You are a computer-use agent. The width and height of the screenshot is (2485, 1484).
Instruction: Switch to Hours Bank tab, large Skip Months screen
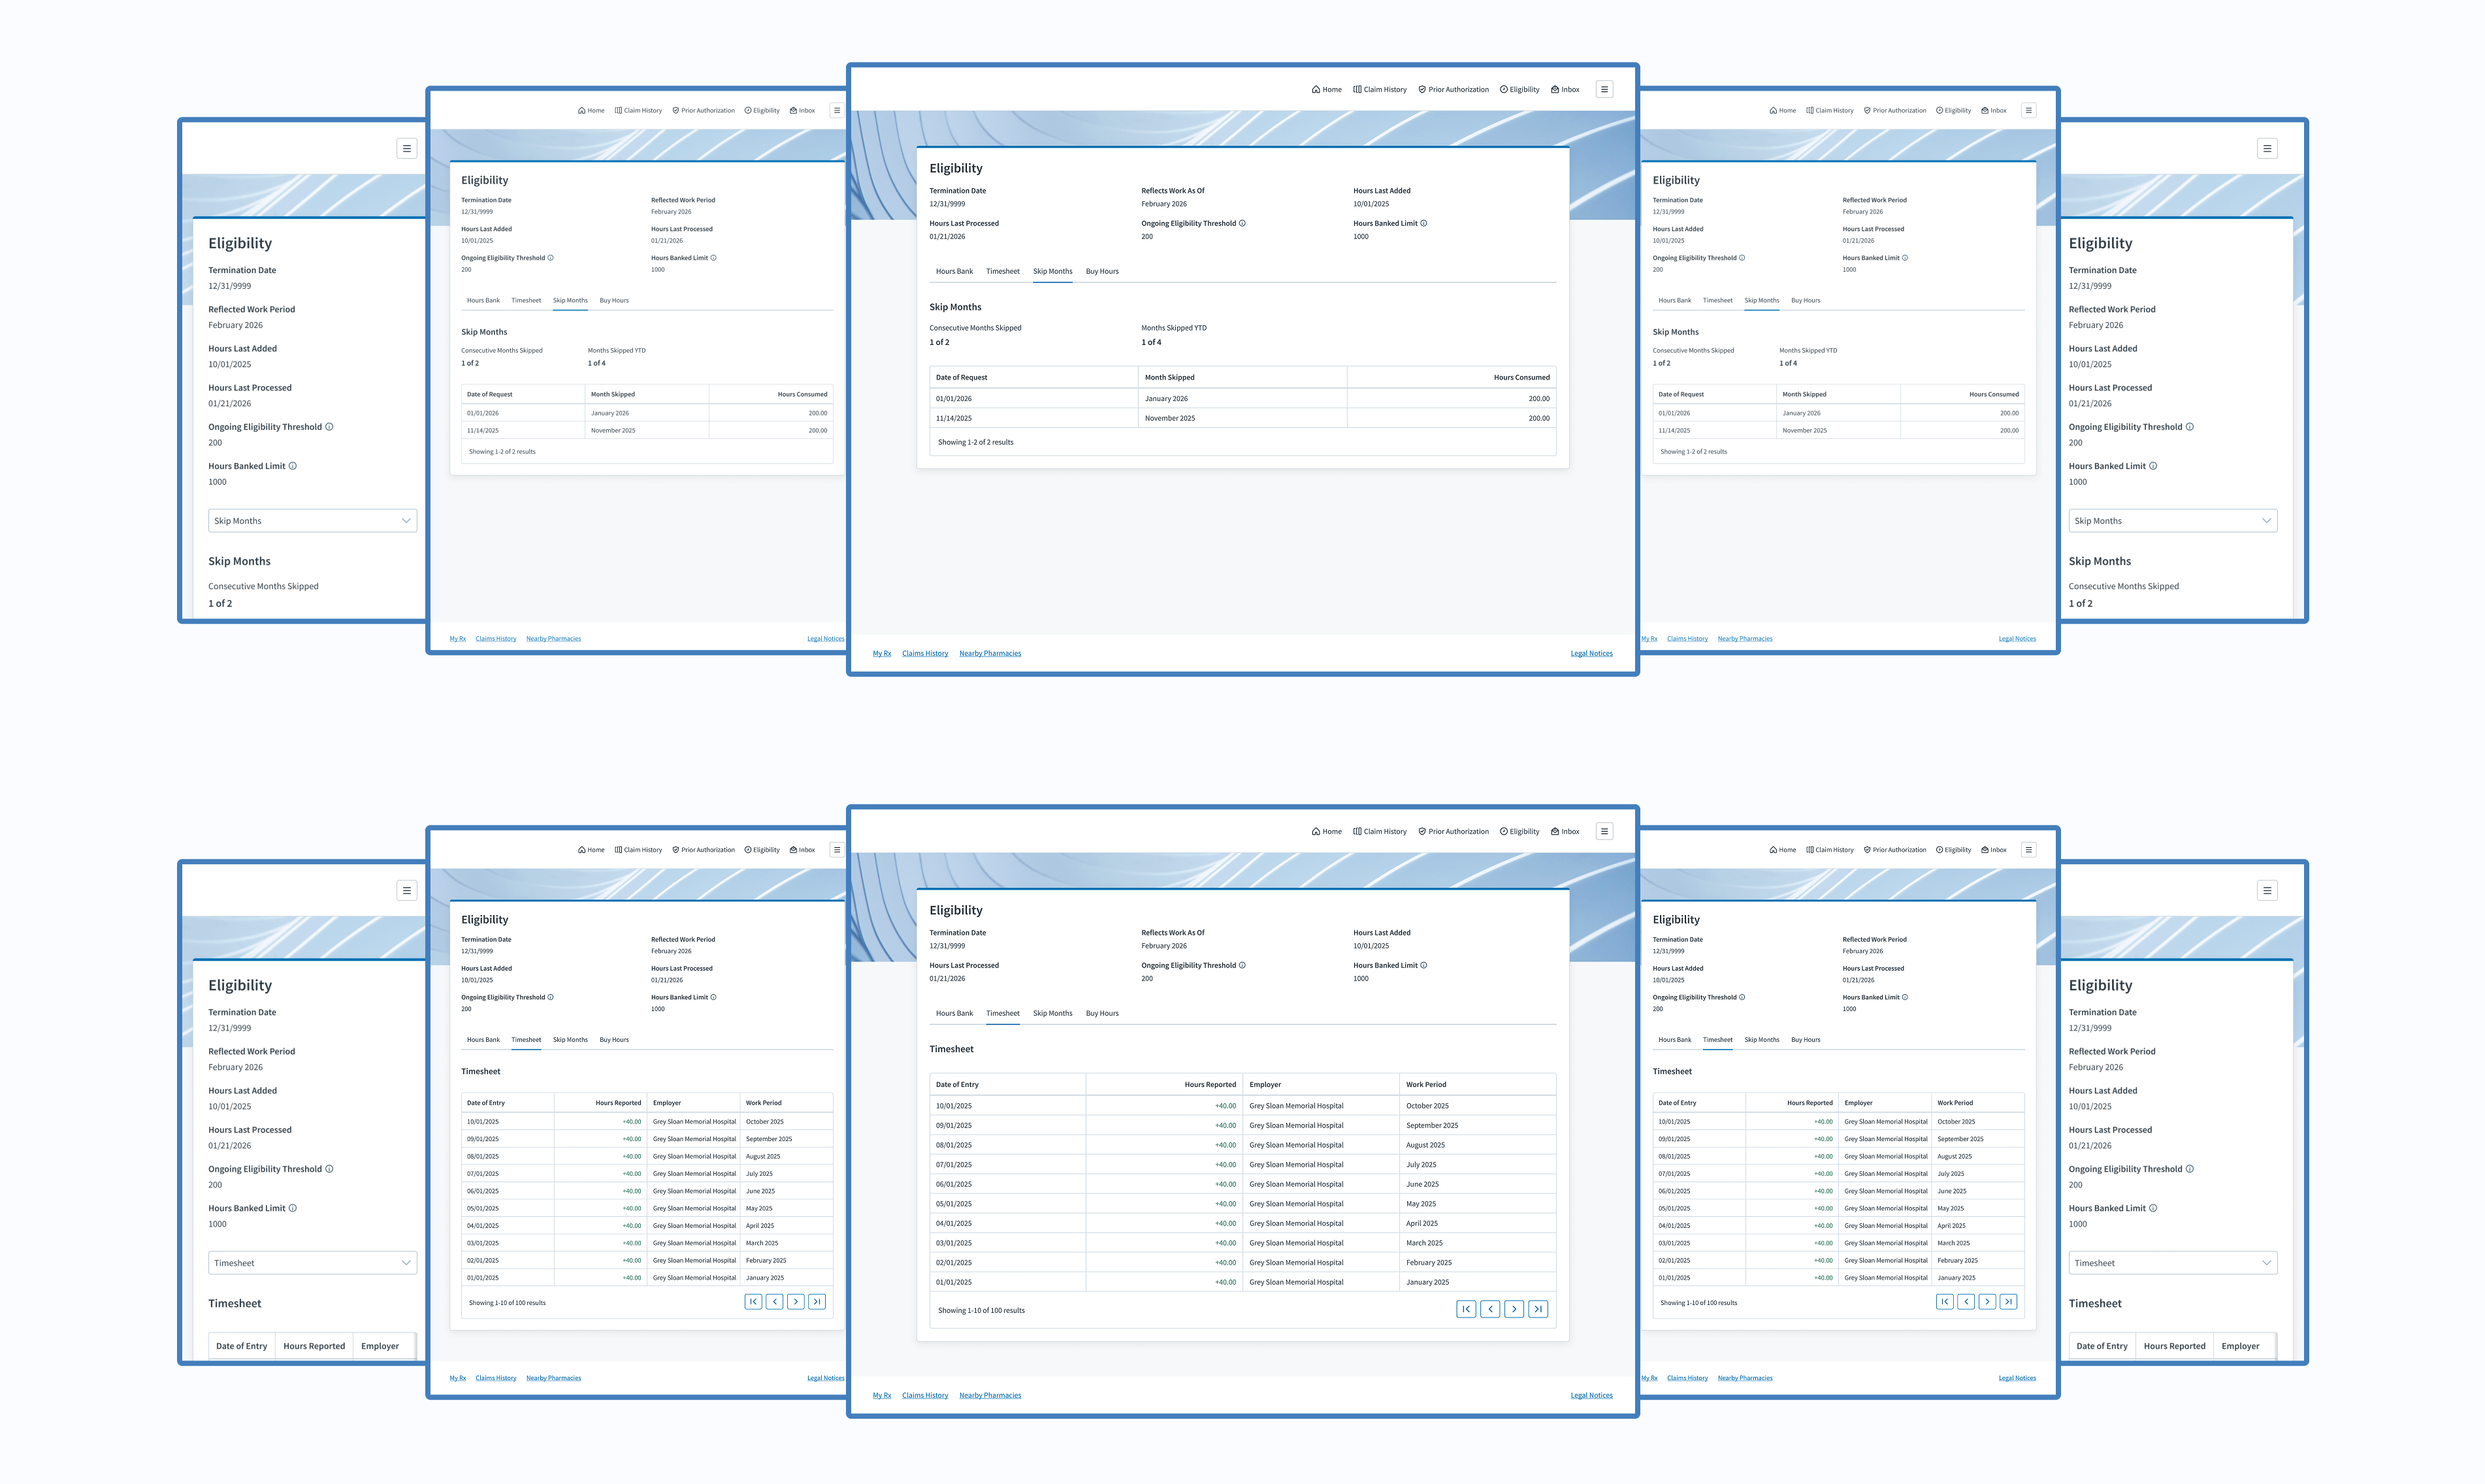(x=954, y=271)
